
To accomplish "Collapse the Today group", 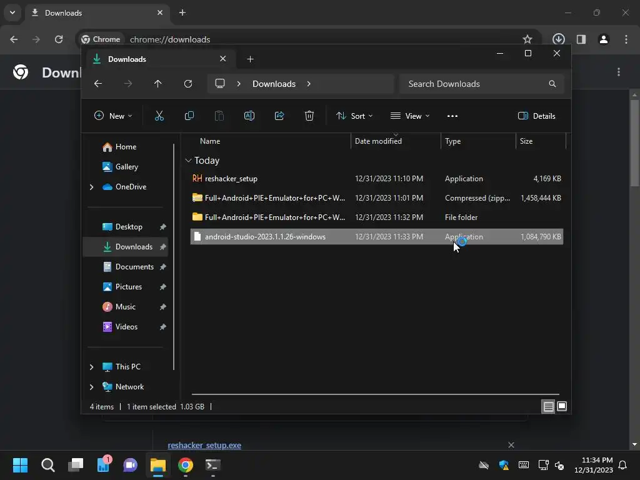I will 188,161.
